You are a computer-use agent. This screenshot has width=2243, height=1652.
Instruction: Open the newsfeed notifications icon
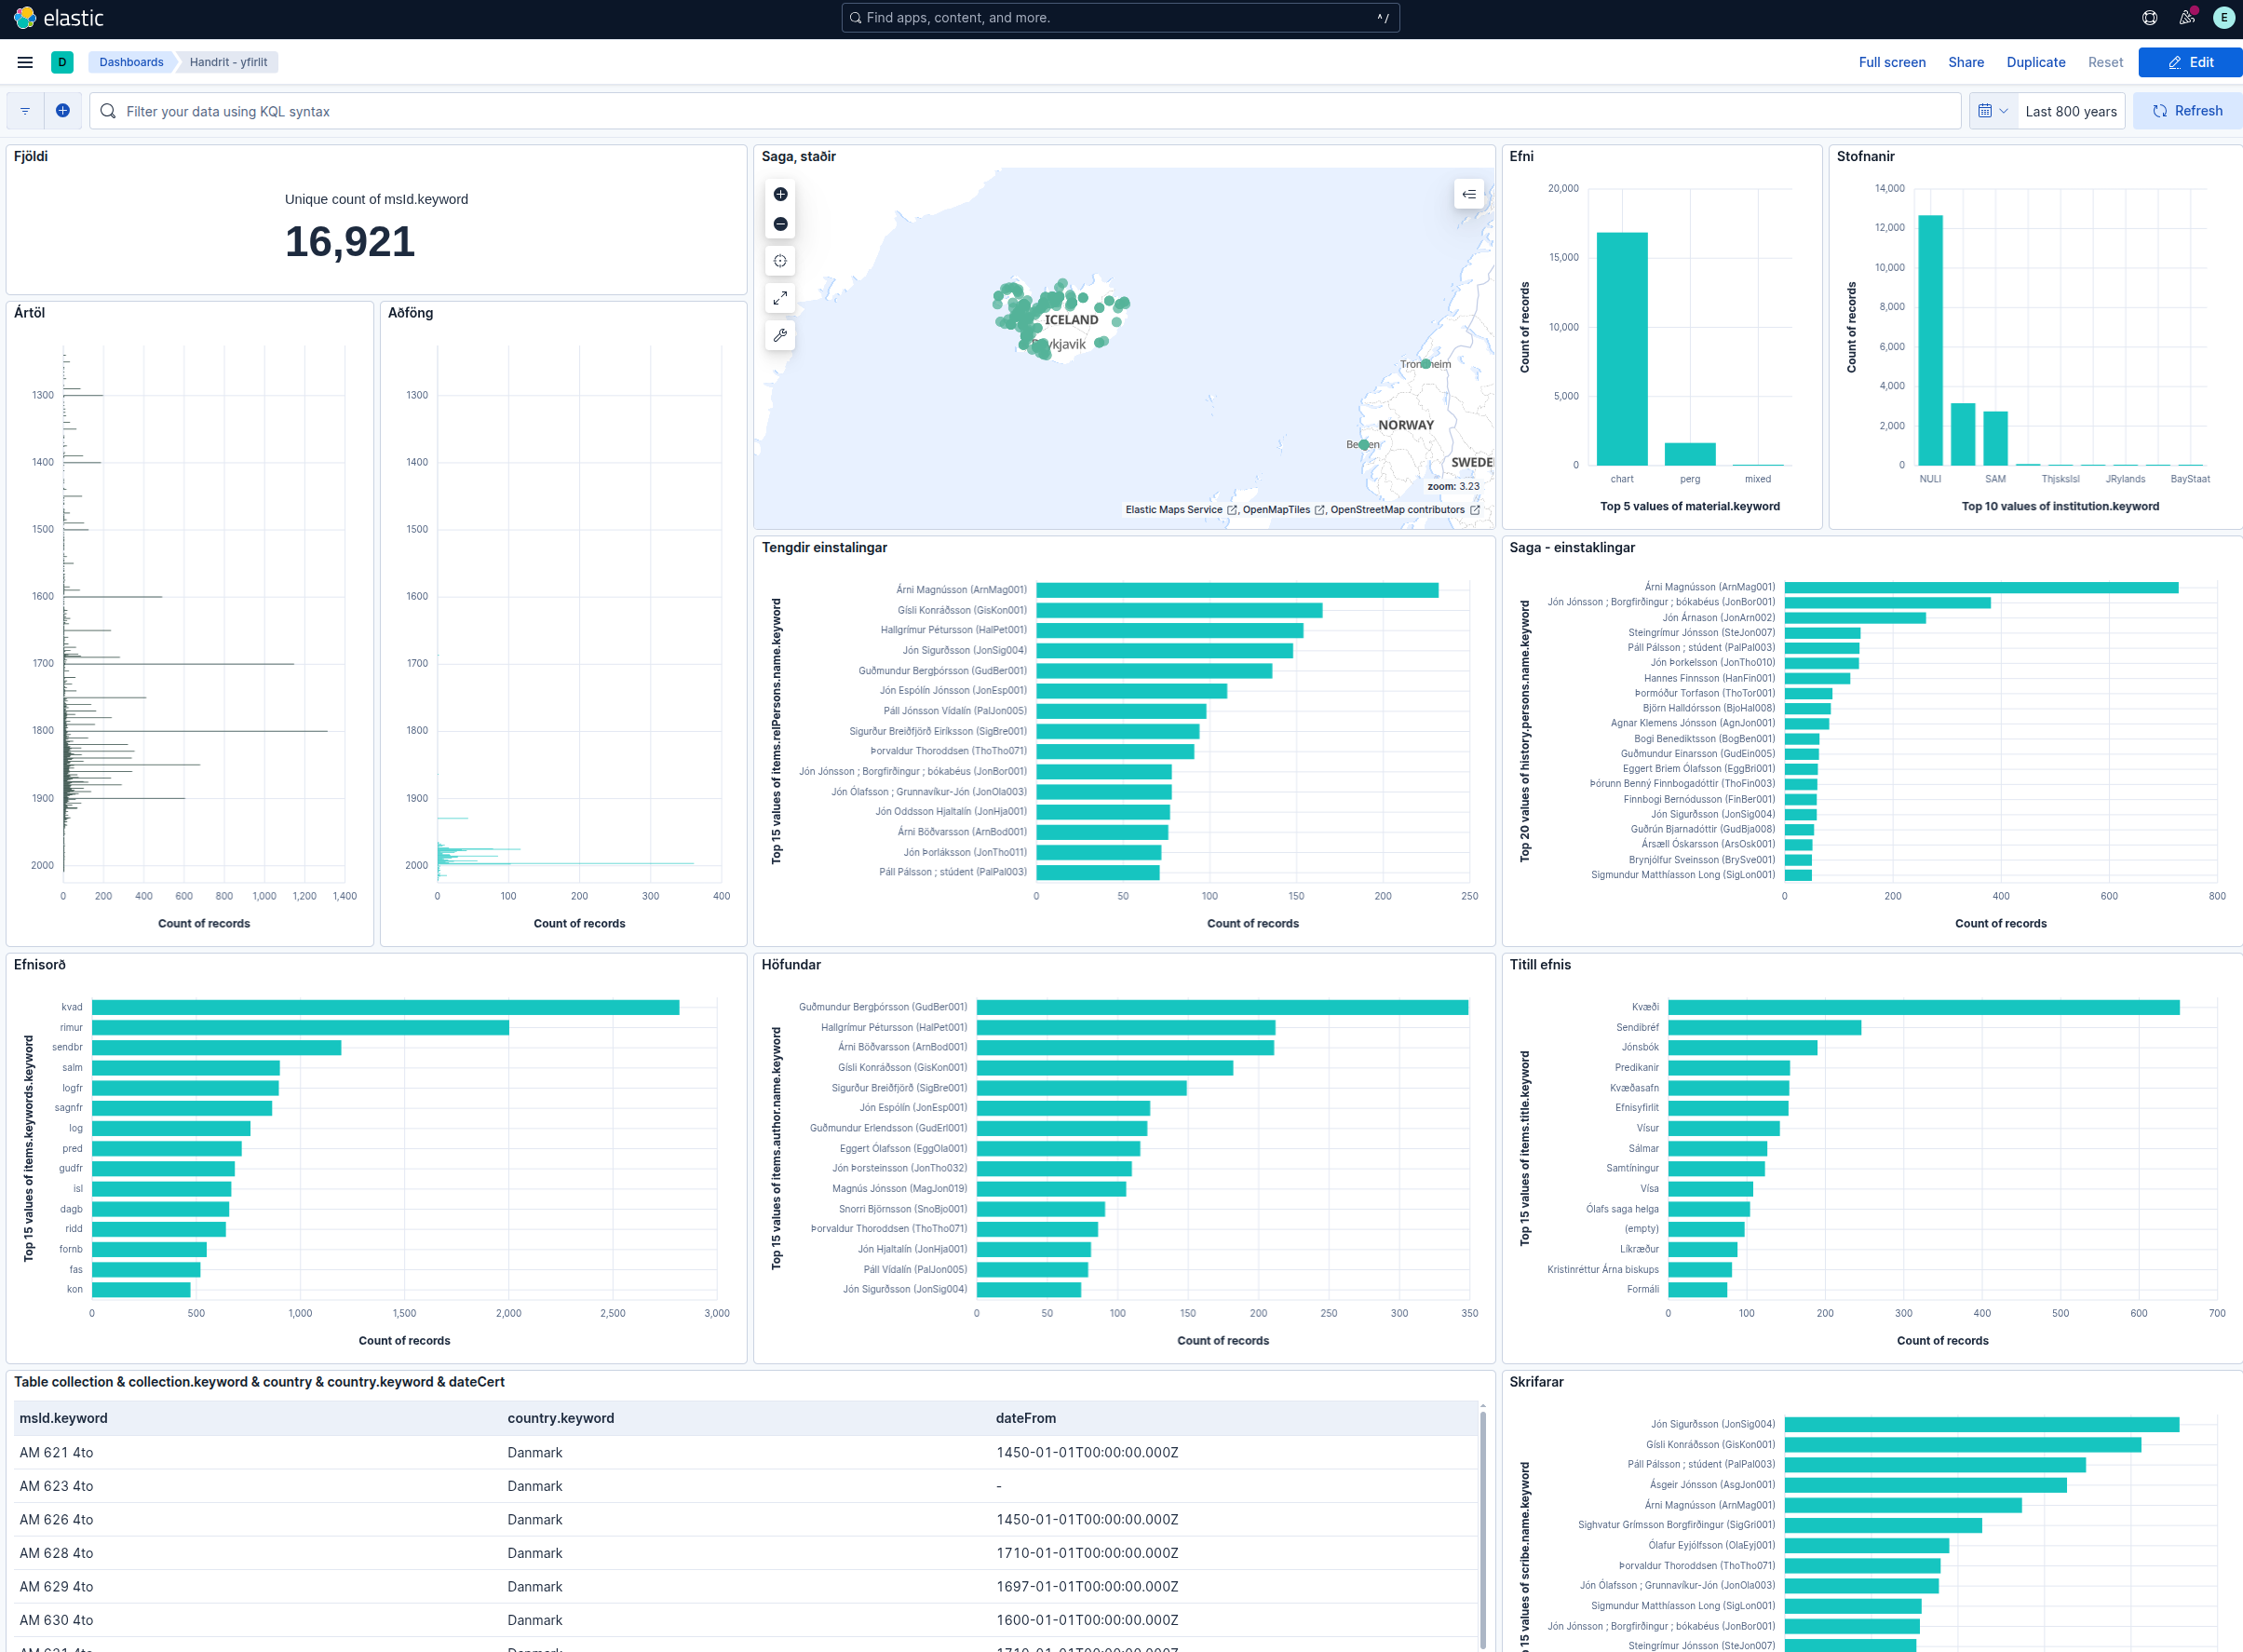tap(2187, 18)
